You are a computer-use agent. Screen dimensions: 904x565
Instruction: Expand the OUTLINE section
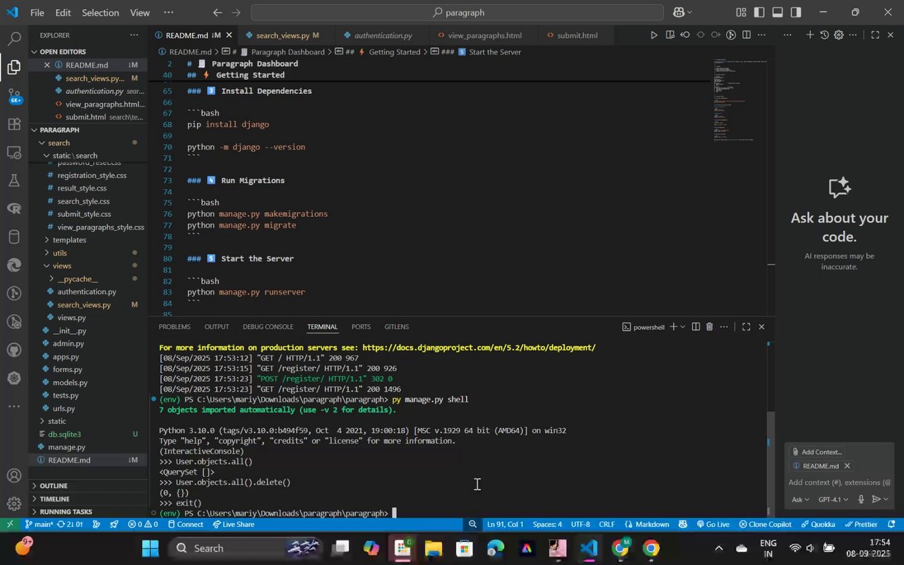point(54,486)
